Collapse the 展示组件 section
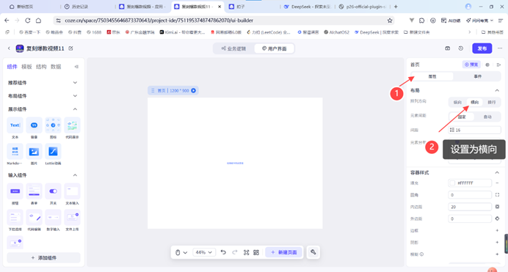This screenshot has height=272, width=508. (75, 109)
